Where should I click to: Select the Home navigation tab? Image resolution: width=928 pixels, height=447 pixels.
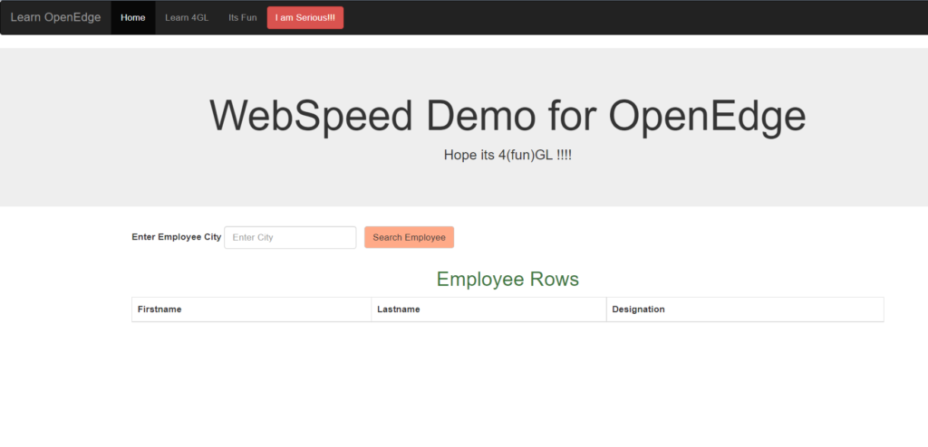132,17
